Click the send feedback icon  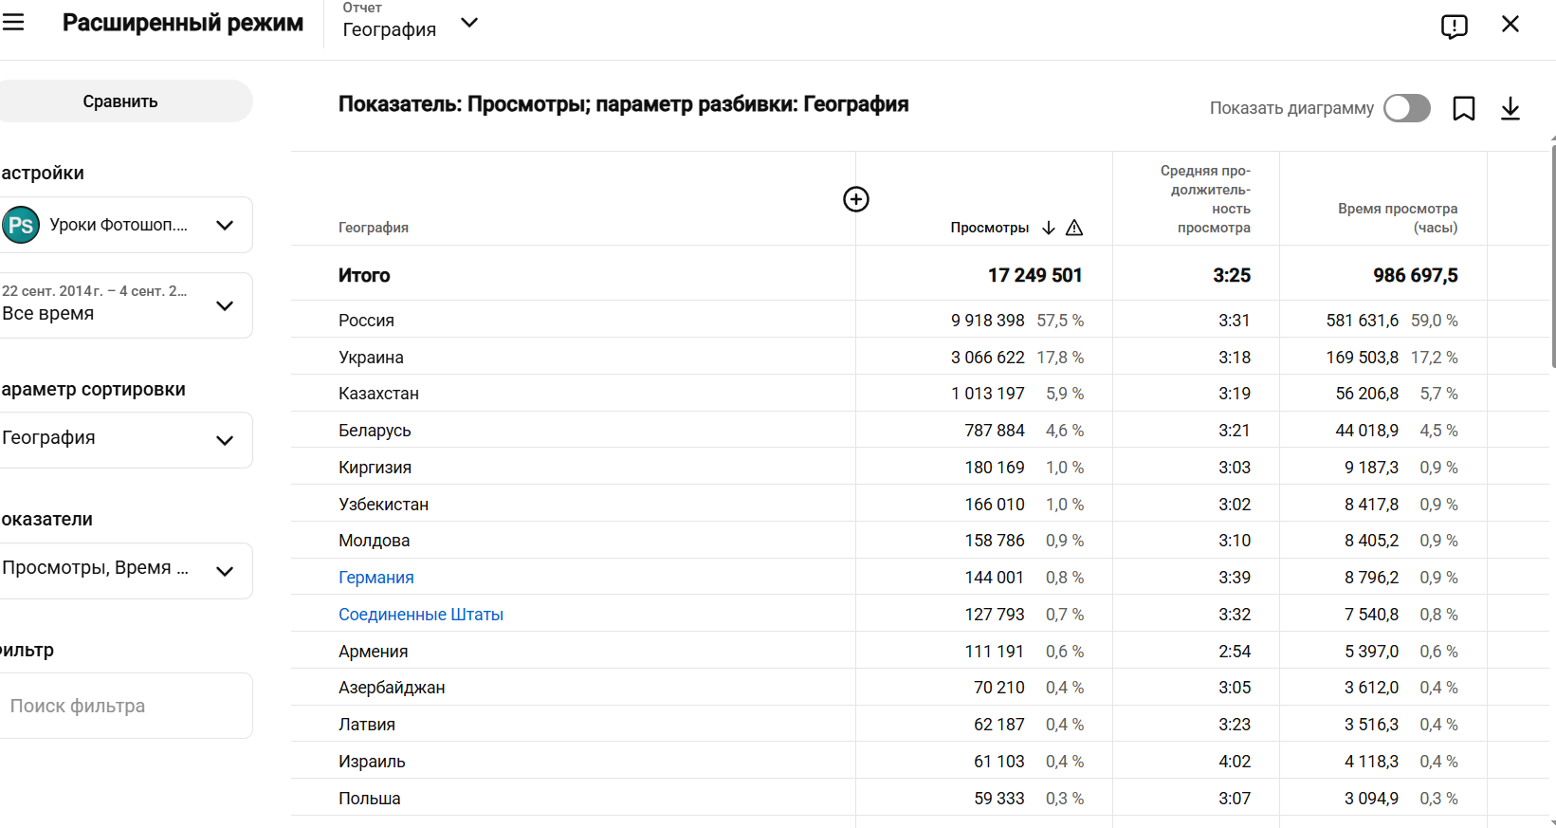1454,26
